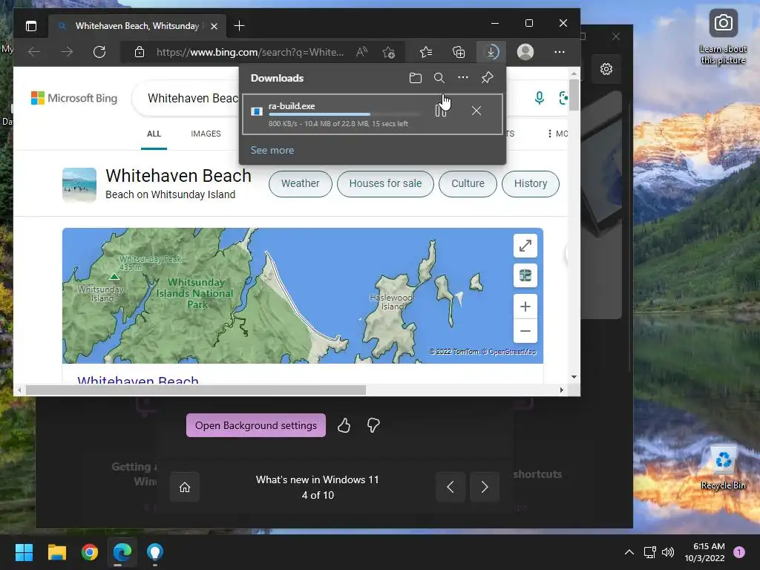Viewport: 760px width, 570px height.
Task: Toggle the Downloads toolbar button
Action: coord(491,52)
